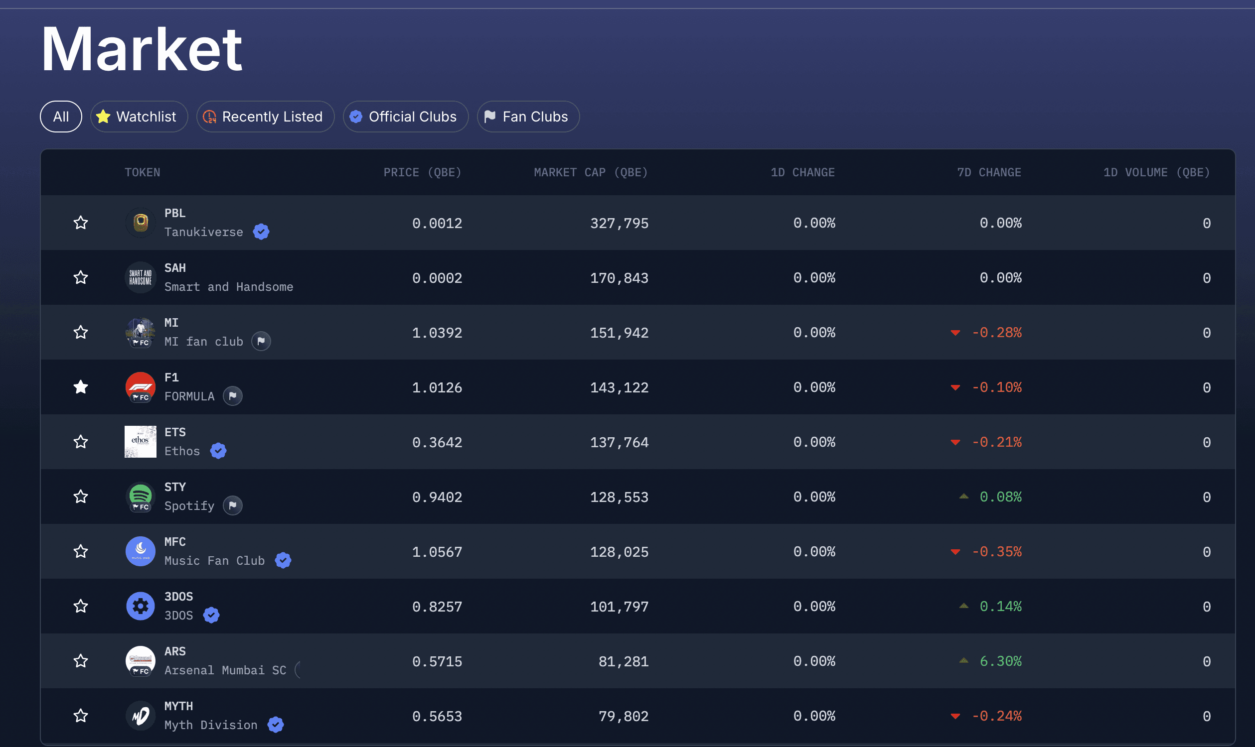Select the Official Clubs filter tab
Screen dimensions: 1255x747
[x=406, y=117]
